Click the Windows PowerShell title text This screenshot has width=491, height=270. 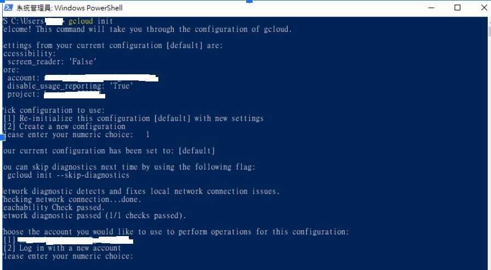tap(69, 8)
